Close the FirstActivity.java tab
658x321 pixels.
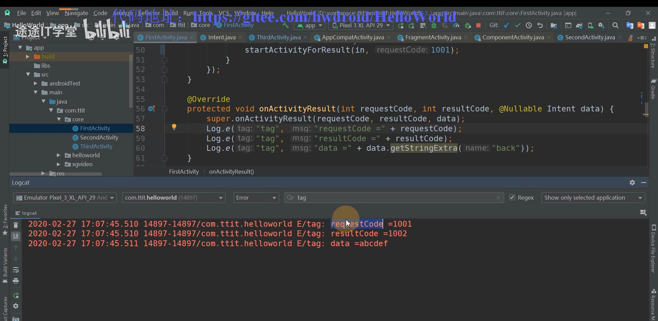tap(192, 37)
